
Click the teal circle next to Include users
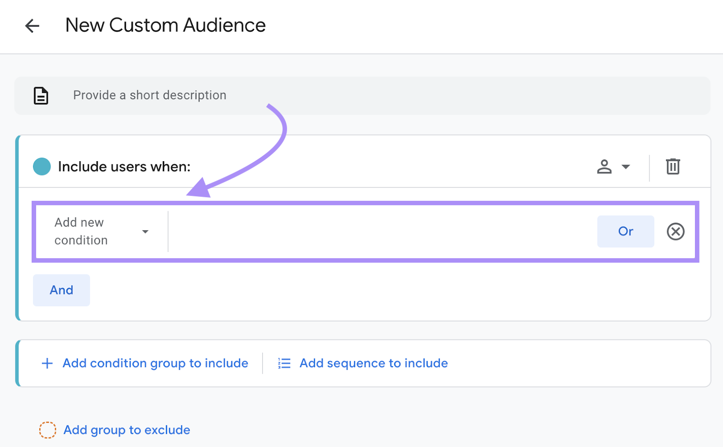pyautogui.click(x=41, y=167)
